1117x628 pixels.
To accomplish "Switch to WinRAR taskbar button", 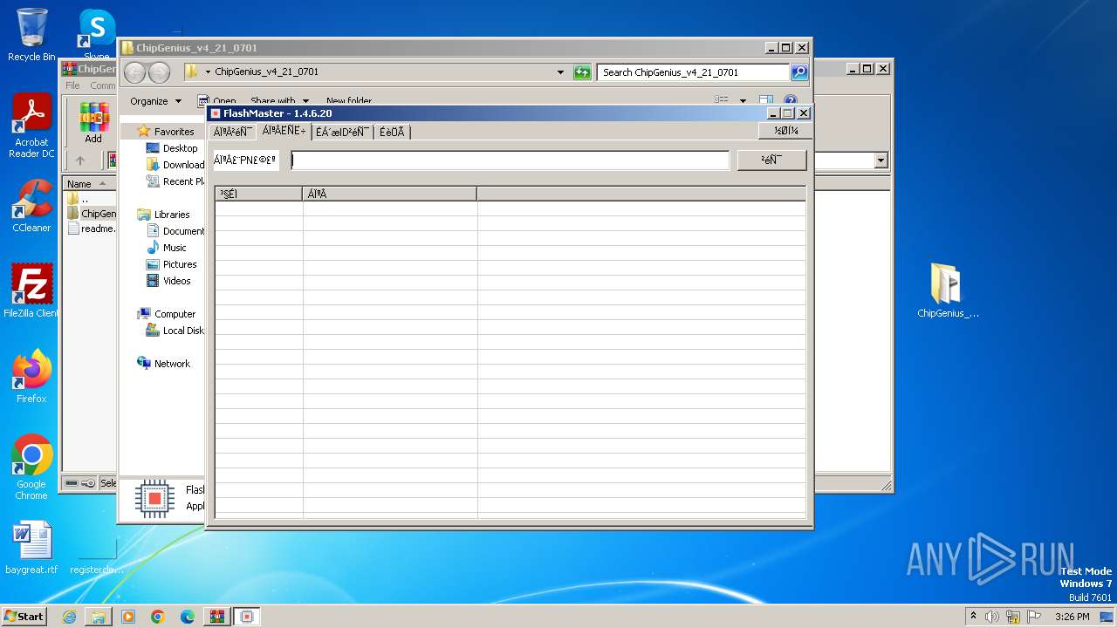I will click(217, 617).
